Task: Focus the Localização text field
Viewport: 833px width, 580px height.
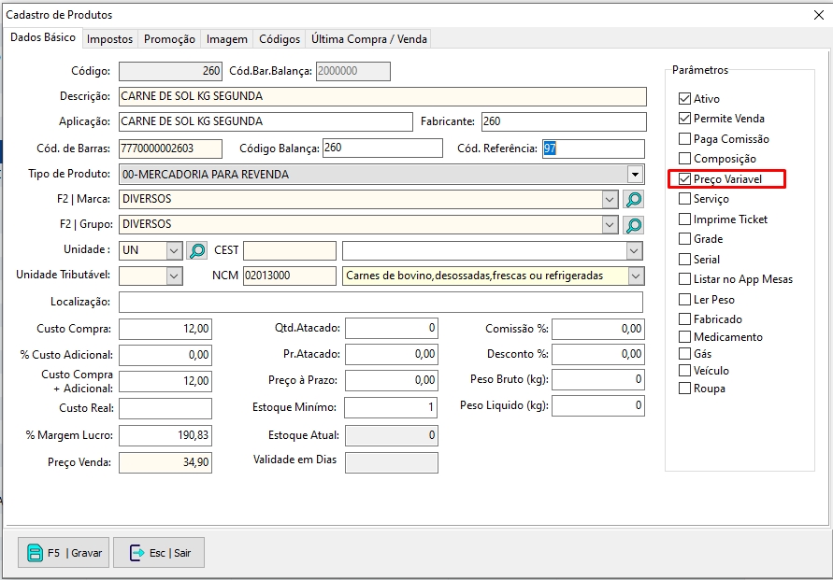Action: tap(381, 302)
